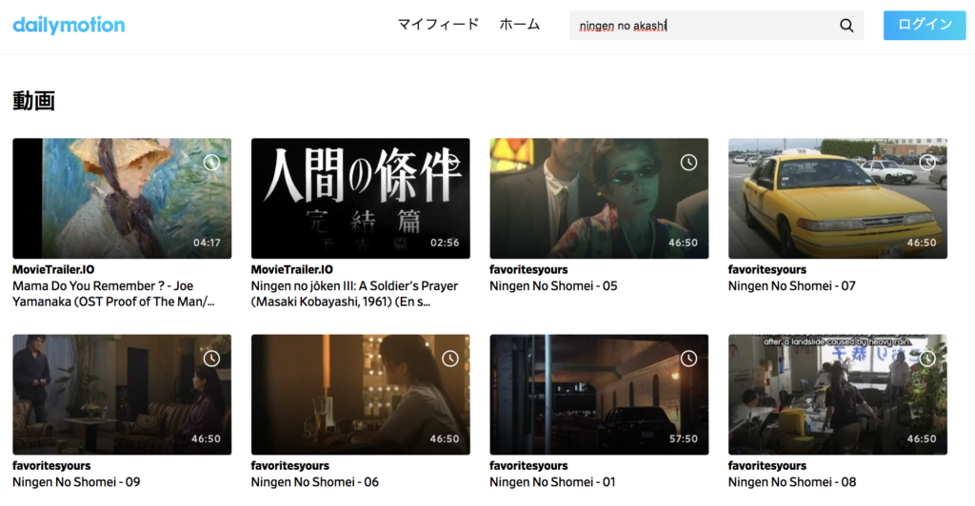Open title link Ningen no jôken III: A Soldier's Prayer

(354, 294)
